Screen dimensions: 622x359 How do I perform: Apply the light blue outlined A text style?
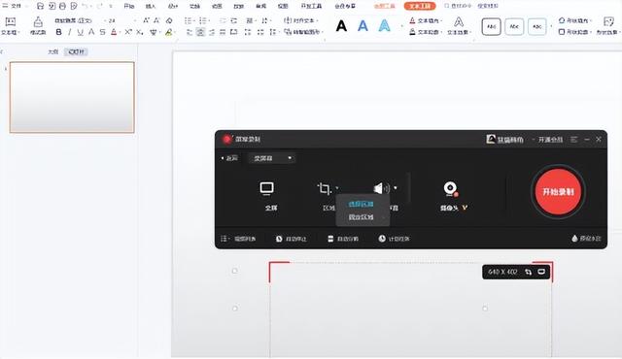[384, 26]
